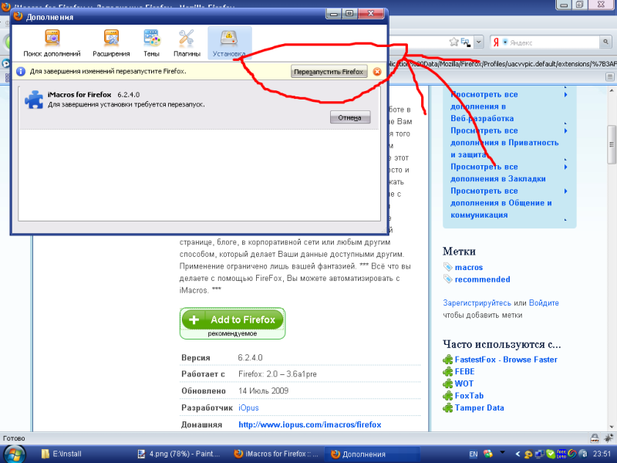
Task: Click the EN language indicator in the taskbar
Action: point(474,454)
